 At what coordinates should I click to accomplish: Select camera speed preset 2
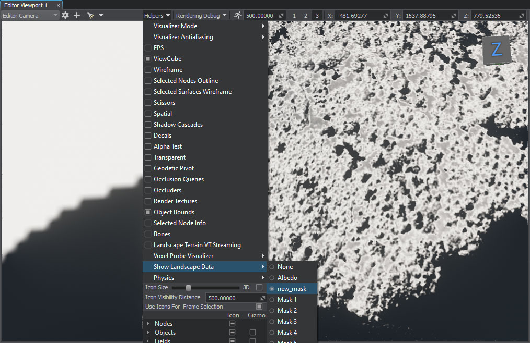[x=306, y=16]
